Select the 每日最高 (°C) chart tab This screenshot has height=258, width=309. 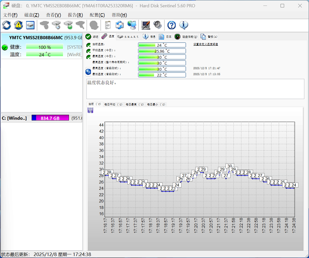(135, 105)
